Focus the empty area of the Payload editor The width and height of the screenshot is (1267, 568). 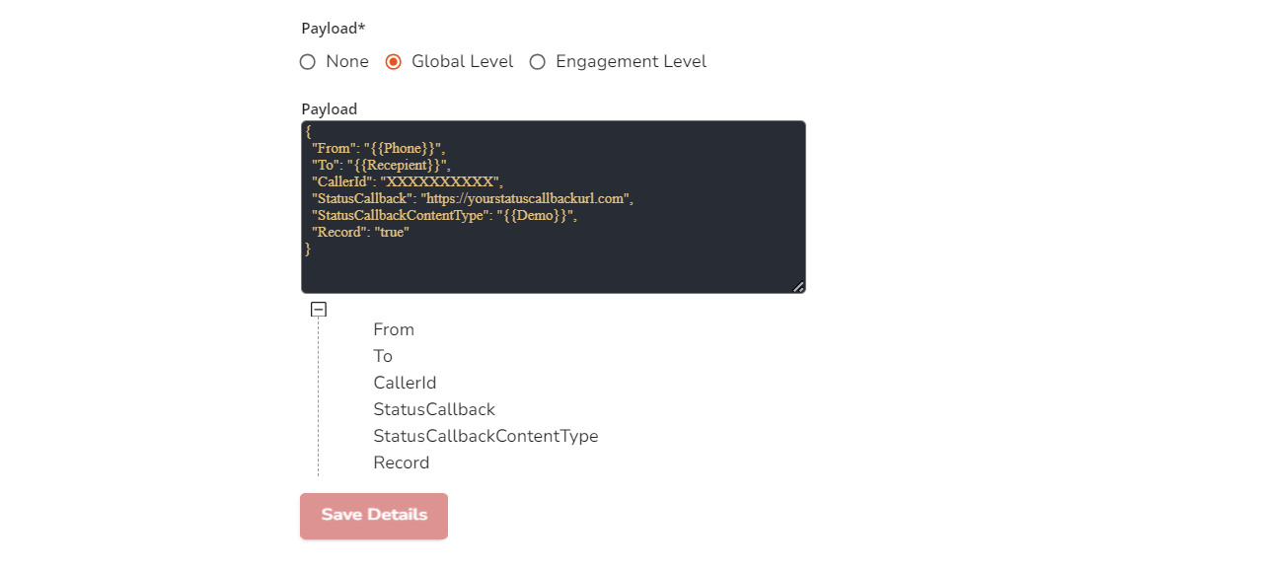[x=553, y=271]
